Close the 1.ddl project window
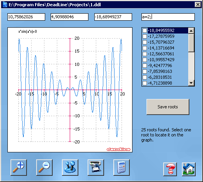This screenshot has width=203, height=182. [x=198, y=5]
